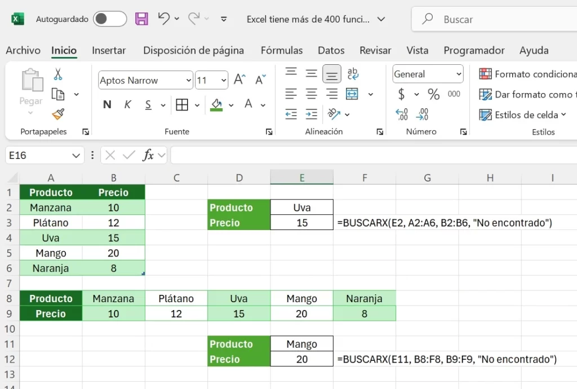Toggle underline with the S button
The height and width of the screenshot is (389, 577).
pyautogui.click(x=148, y=104)
